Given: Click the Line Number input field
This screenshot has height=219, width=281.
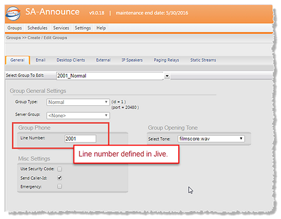Looking at the screenshot, I should [81, 138].
